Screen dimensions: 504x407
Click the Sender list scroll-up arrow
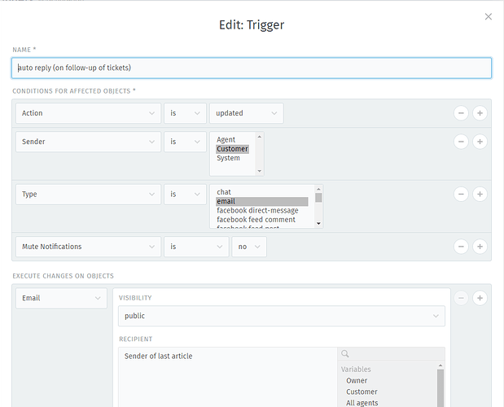260,137
